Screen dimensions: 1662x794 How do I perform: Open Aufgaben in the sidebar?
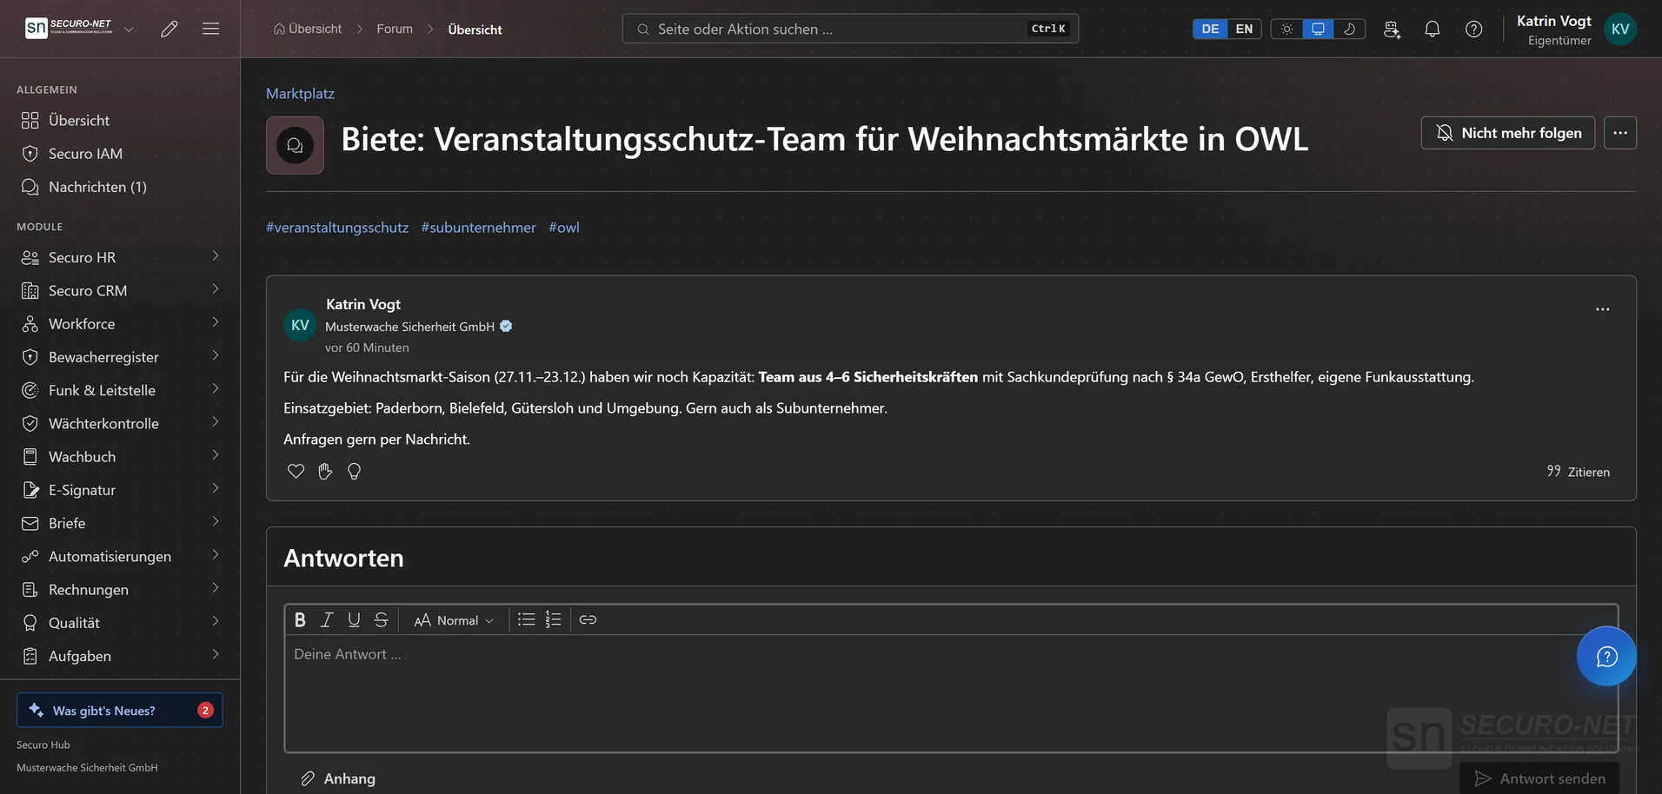pyautogui.click(x=120, y=656)
